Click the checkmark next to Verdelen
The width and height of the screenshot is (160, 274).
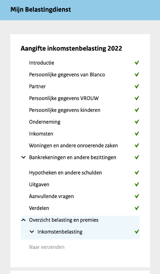pos(137,208)
